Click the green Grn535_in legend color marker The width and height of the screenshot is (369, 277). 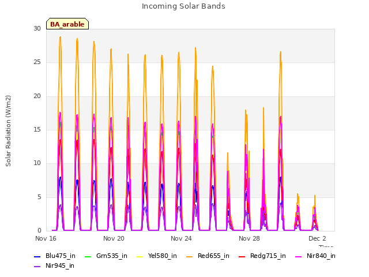click(88, 256)
